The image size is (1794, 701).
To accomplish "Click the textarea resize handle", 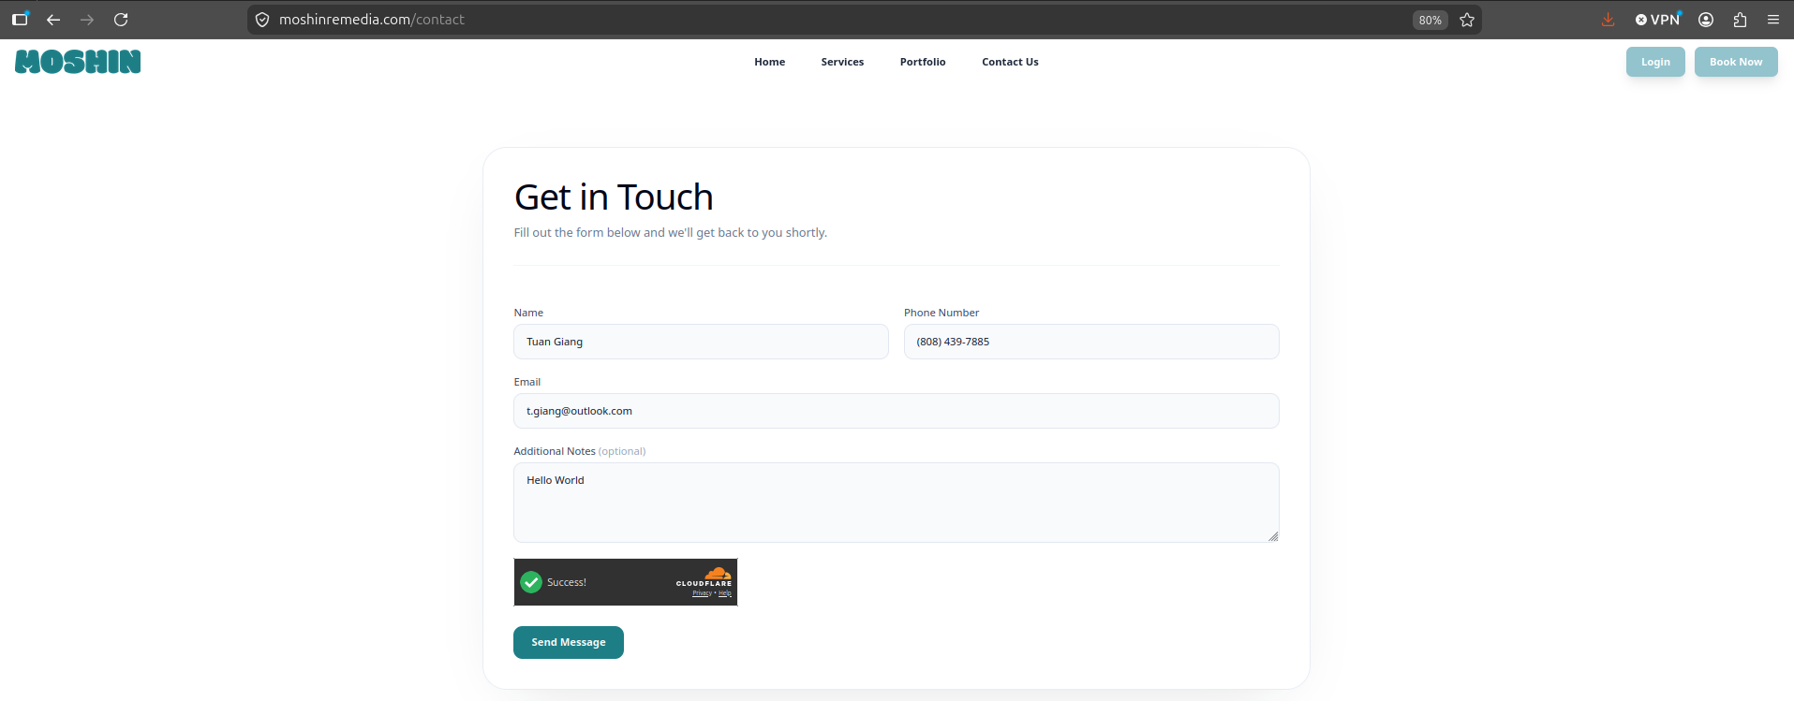I will coord(1273,536).
